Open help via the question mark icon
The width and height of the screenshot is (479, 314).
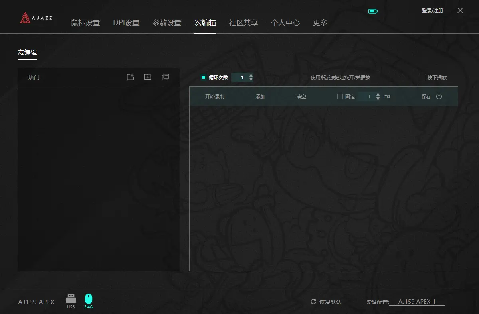pos(439,96)
